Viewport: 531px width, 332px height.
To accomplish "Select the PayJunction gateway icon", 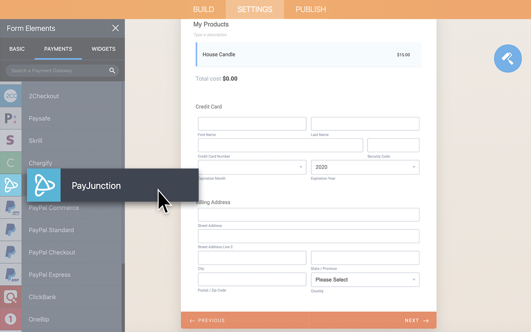I will (11, 185).
